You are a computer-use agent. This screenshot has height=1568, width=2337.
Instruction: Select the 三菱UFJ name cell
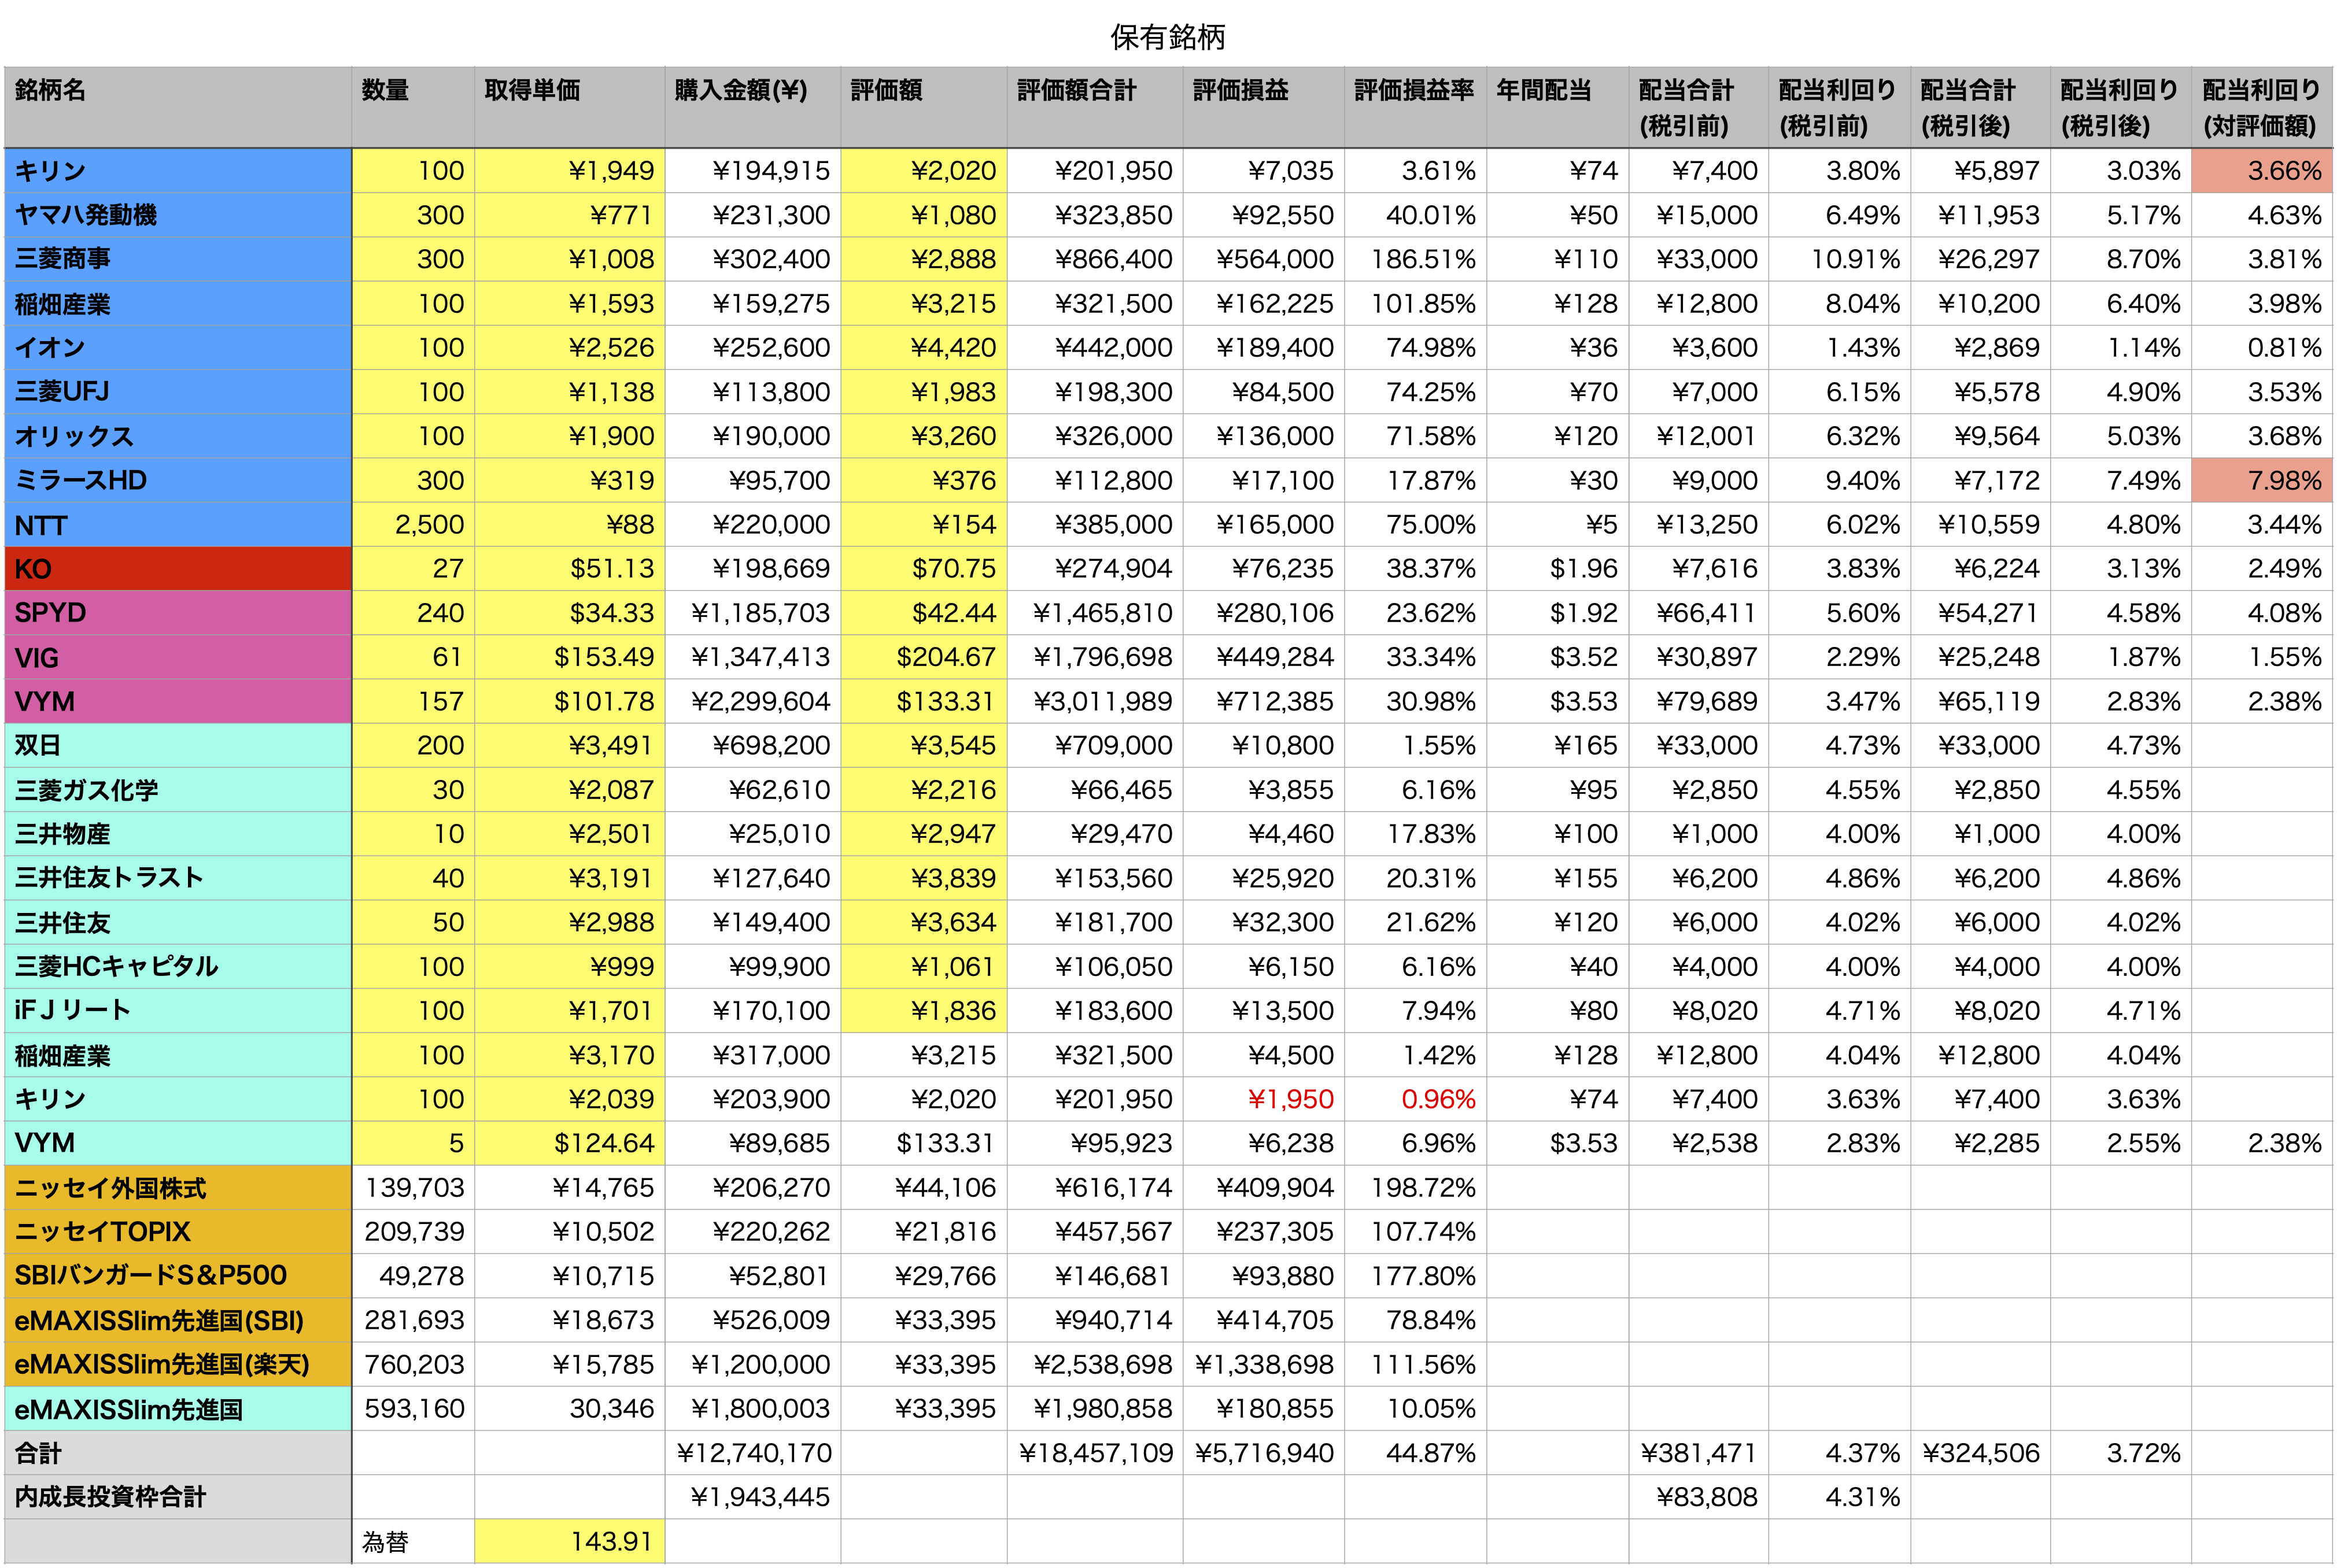178,392
